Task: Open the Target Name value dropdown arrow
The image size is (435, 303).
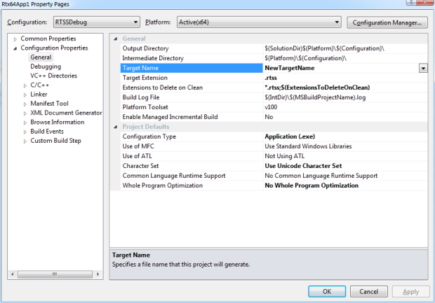Action: click(423, 68)
